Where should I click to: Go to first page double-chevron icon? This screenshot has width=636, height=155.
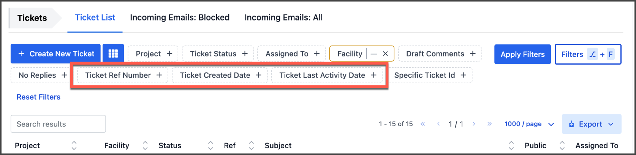point(422,124)
